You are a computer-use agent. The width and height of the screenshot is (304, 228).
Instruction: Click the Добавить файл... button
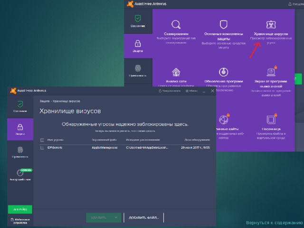pyautogui.click(x=143, y=218)
